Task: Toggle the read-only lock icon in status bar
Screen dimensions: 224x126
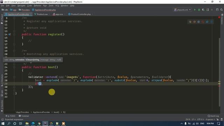Action: point(218,119)
